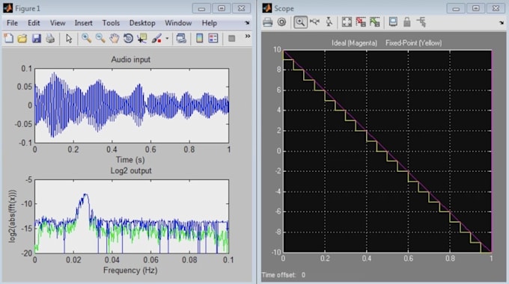Screen dimensions: 509x284
Task: Click the Signal Selection icon in Scope
Action: coord(421,22)
